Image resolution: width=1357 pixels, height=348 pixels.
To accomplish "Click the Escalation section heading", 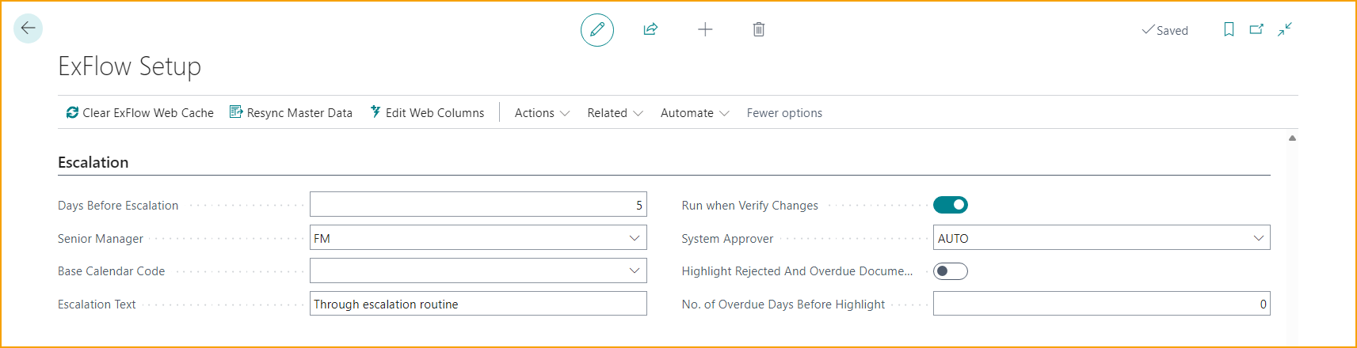I will click(93, 162).
